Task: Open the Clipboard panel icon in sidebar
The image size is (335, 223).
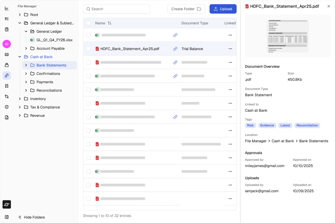Action: (7, 29)
